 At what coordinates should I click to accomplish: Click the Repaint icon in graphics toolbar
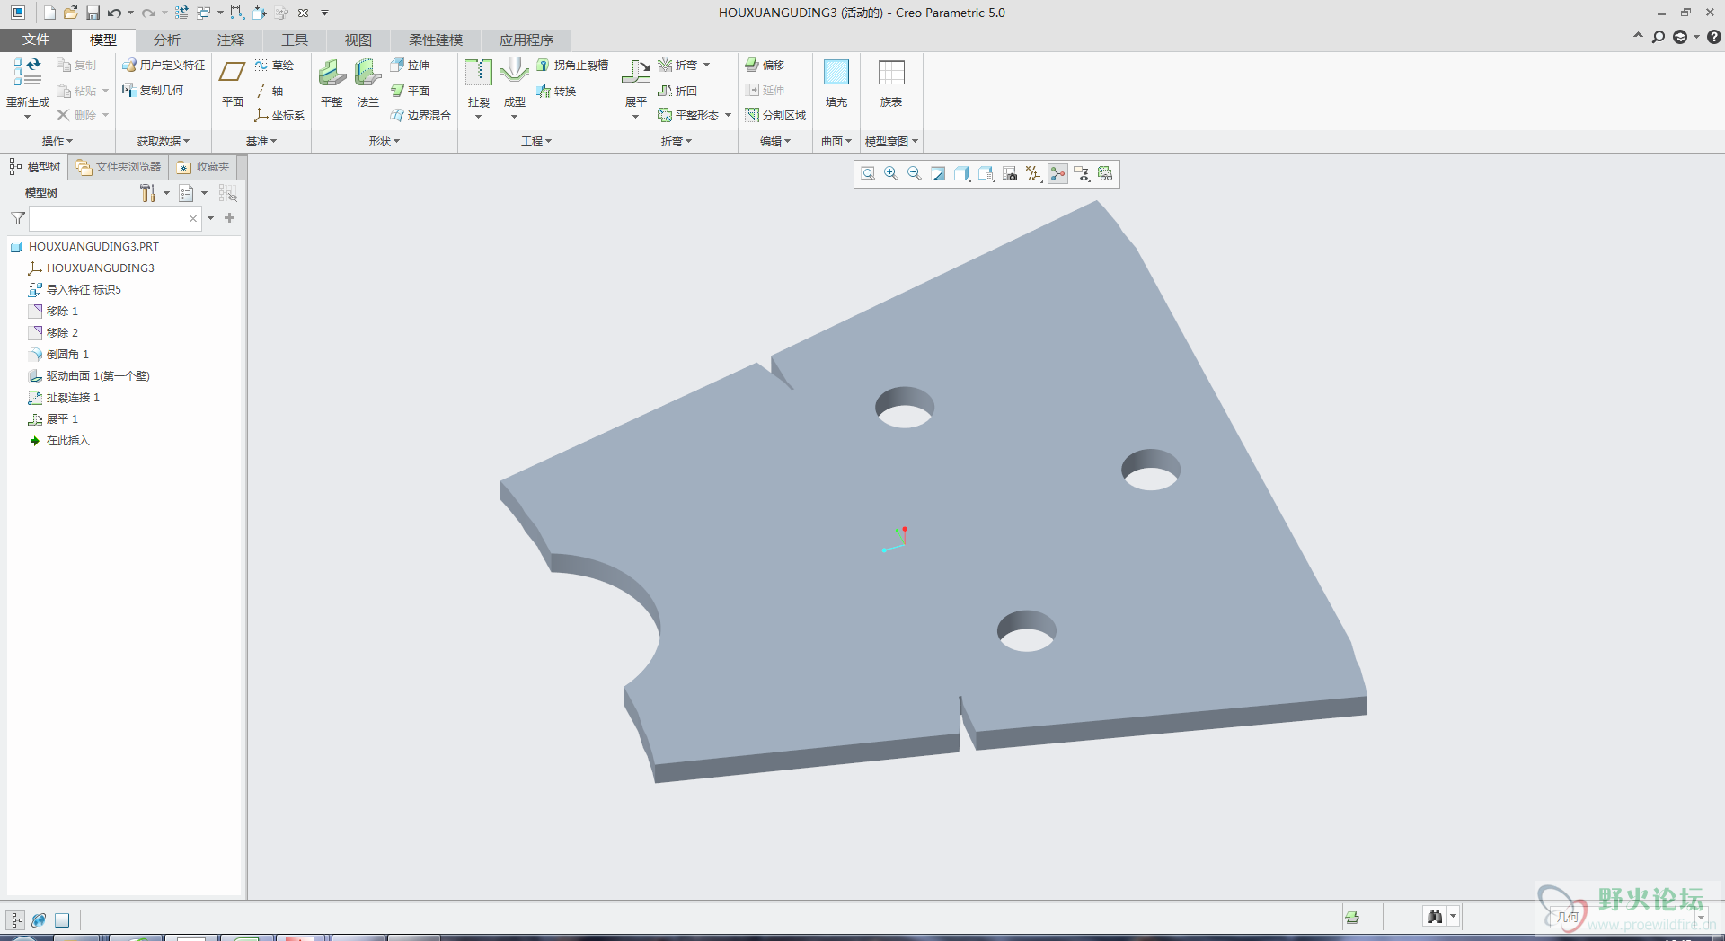click(938, 173)
